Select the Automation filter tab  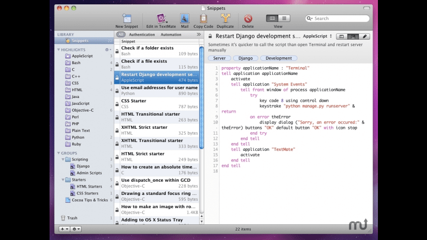click(171, 34)
